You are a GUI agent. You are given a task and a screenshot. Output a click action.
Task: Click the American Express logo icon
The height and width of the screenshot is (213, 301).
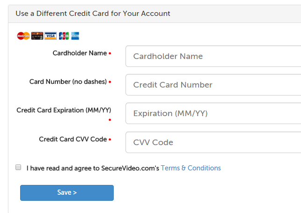click(x=75, y=36)
